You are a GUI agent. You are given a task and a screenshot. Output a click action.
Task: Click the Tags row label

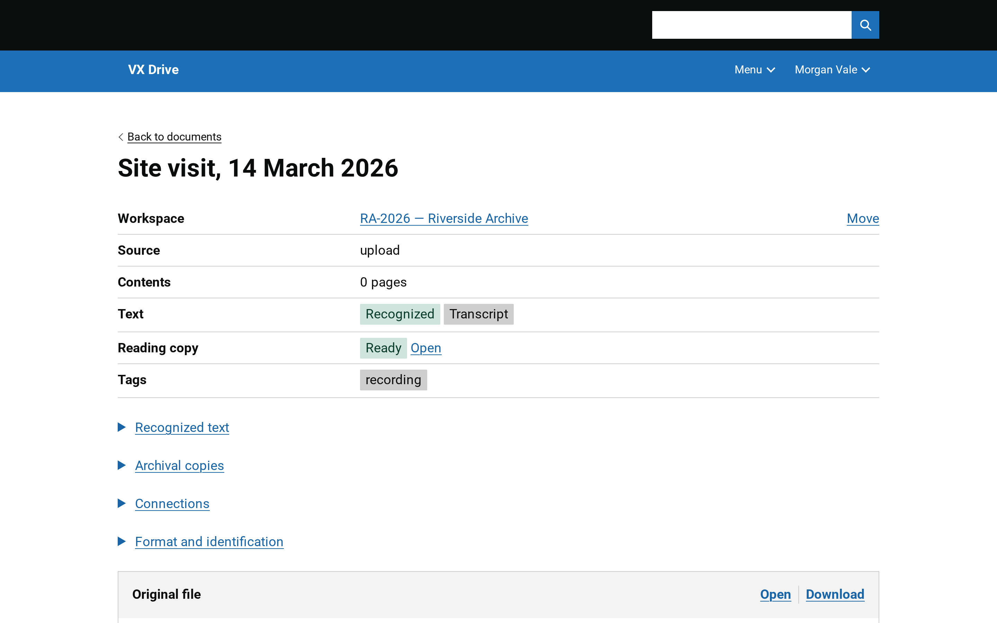(x=132, y=380)
